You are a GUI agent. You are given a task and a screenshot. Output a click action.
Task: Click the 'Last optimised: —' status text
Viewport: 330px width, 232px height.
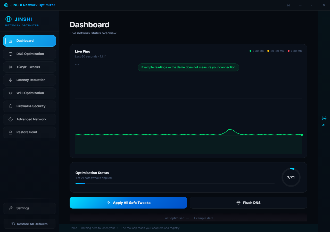(x=176, y=218)
